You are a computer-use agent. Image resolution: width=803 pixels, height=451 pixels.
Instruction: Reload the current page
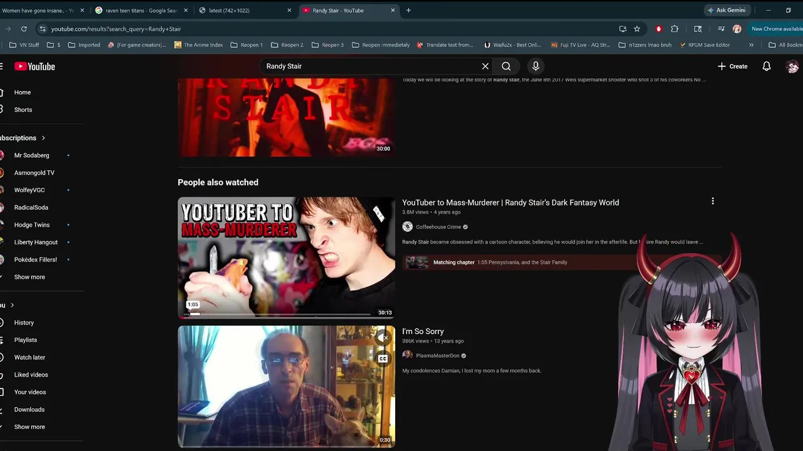pyautogui.click(x=24, y=29)
